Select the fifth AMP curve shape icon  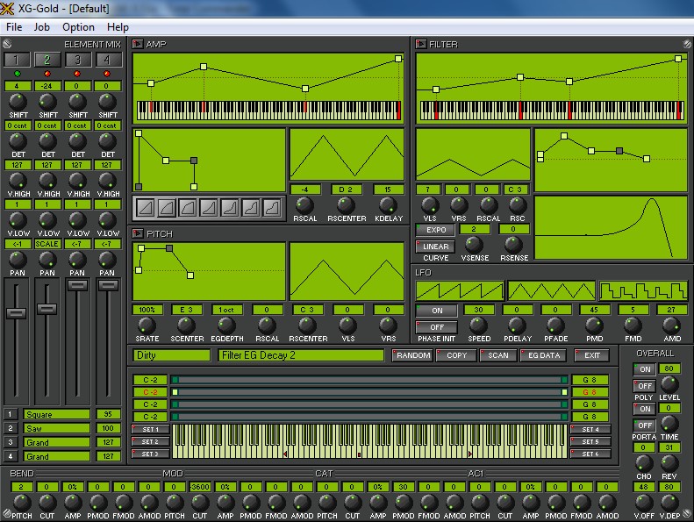click(230, 208)
